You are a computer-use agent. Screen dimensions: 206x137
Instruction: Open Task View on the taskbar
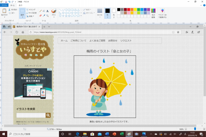pyautogui.click(x=70, y=134)
